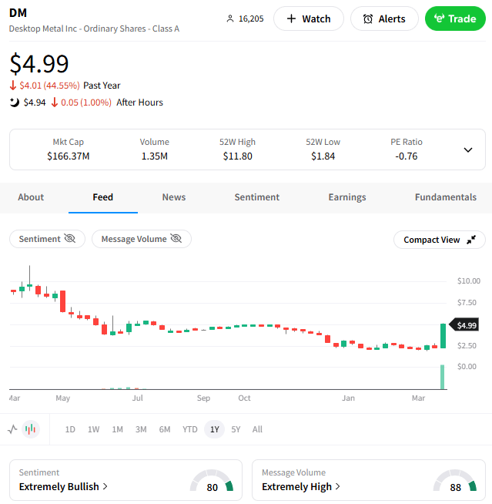
Task: Click the 52W Low $1.84 value
Action: tap(323, 156)
